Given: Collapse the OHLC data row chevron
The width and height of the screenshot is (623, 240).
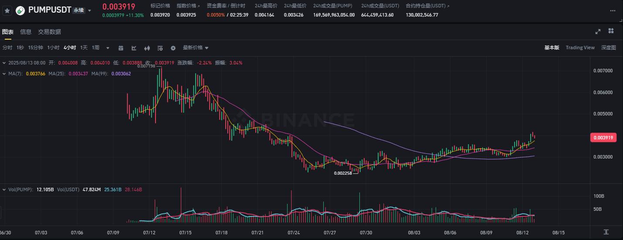Looking at the screenshot, I should (x=4, y=63).
